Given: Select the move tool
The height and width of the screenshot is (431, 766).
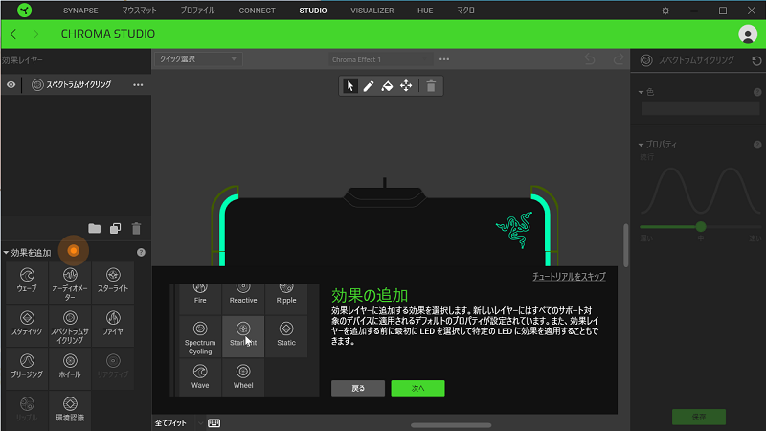Looking at the screenshot, I should click(x=406, y=86).
